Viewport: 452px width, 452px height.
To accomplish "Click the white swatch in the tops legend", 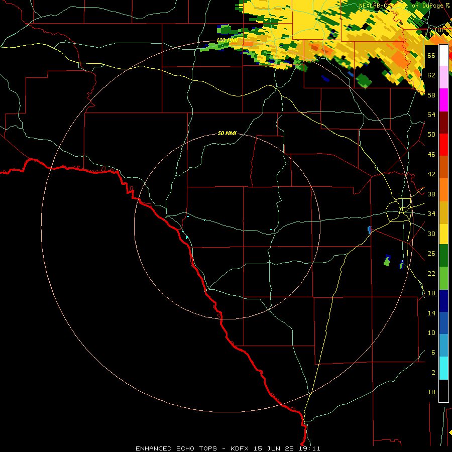I will [x=443, y=55].
